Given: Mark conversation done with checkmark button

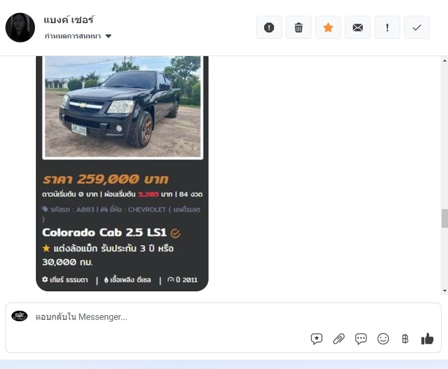Looking at the screenshot, I should (417, 28).
